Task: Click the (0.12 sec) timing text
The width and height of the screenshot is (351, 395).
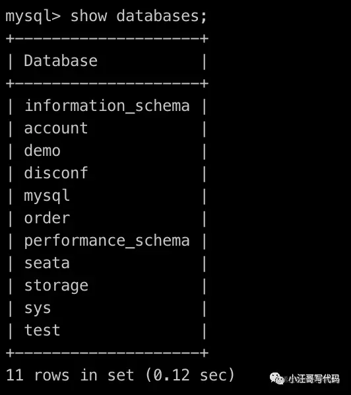Action: click(190, 375)
